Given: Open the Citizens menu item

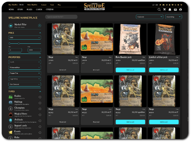Looking at the screenshot, I should coord(49,10).
